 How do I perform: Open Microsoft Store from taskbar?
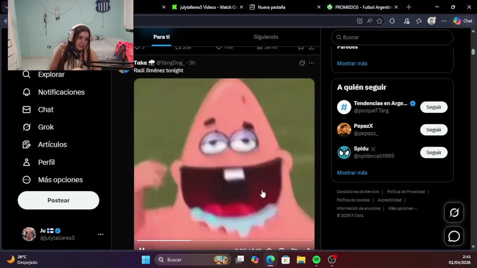click(285, 259)
